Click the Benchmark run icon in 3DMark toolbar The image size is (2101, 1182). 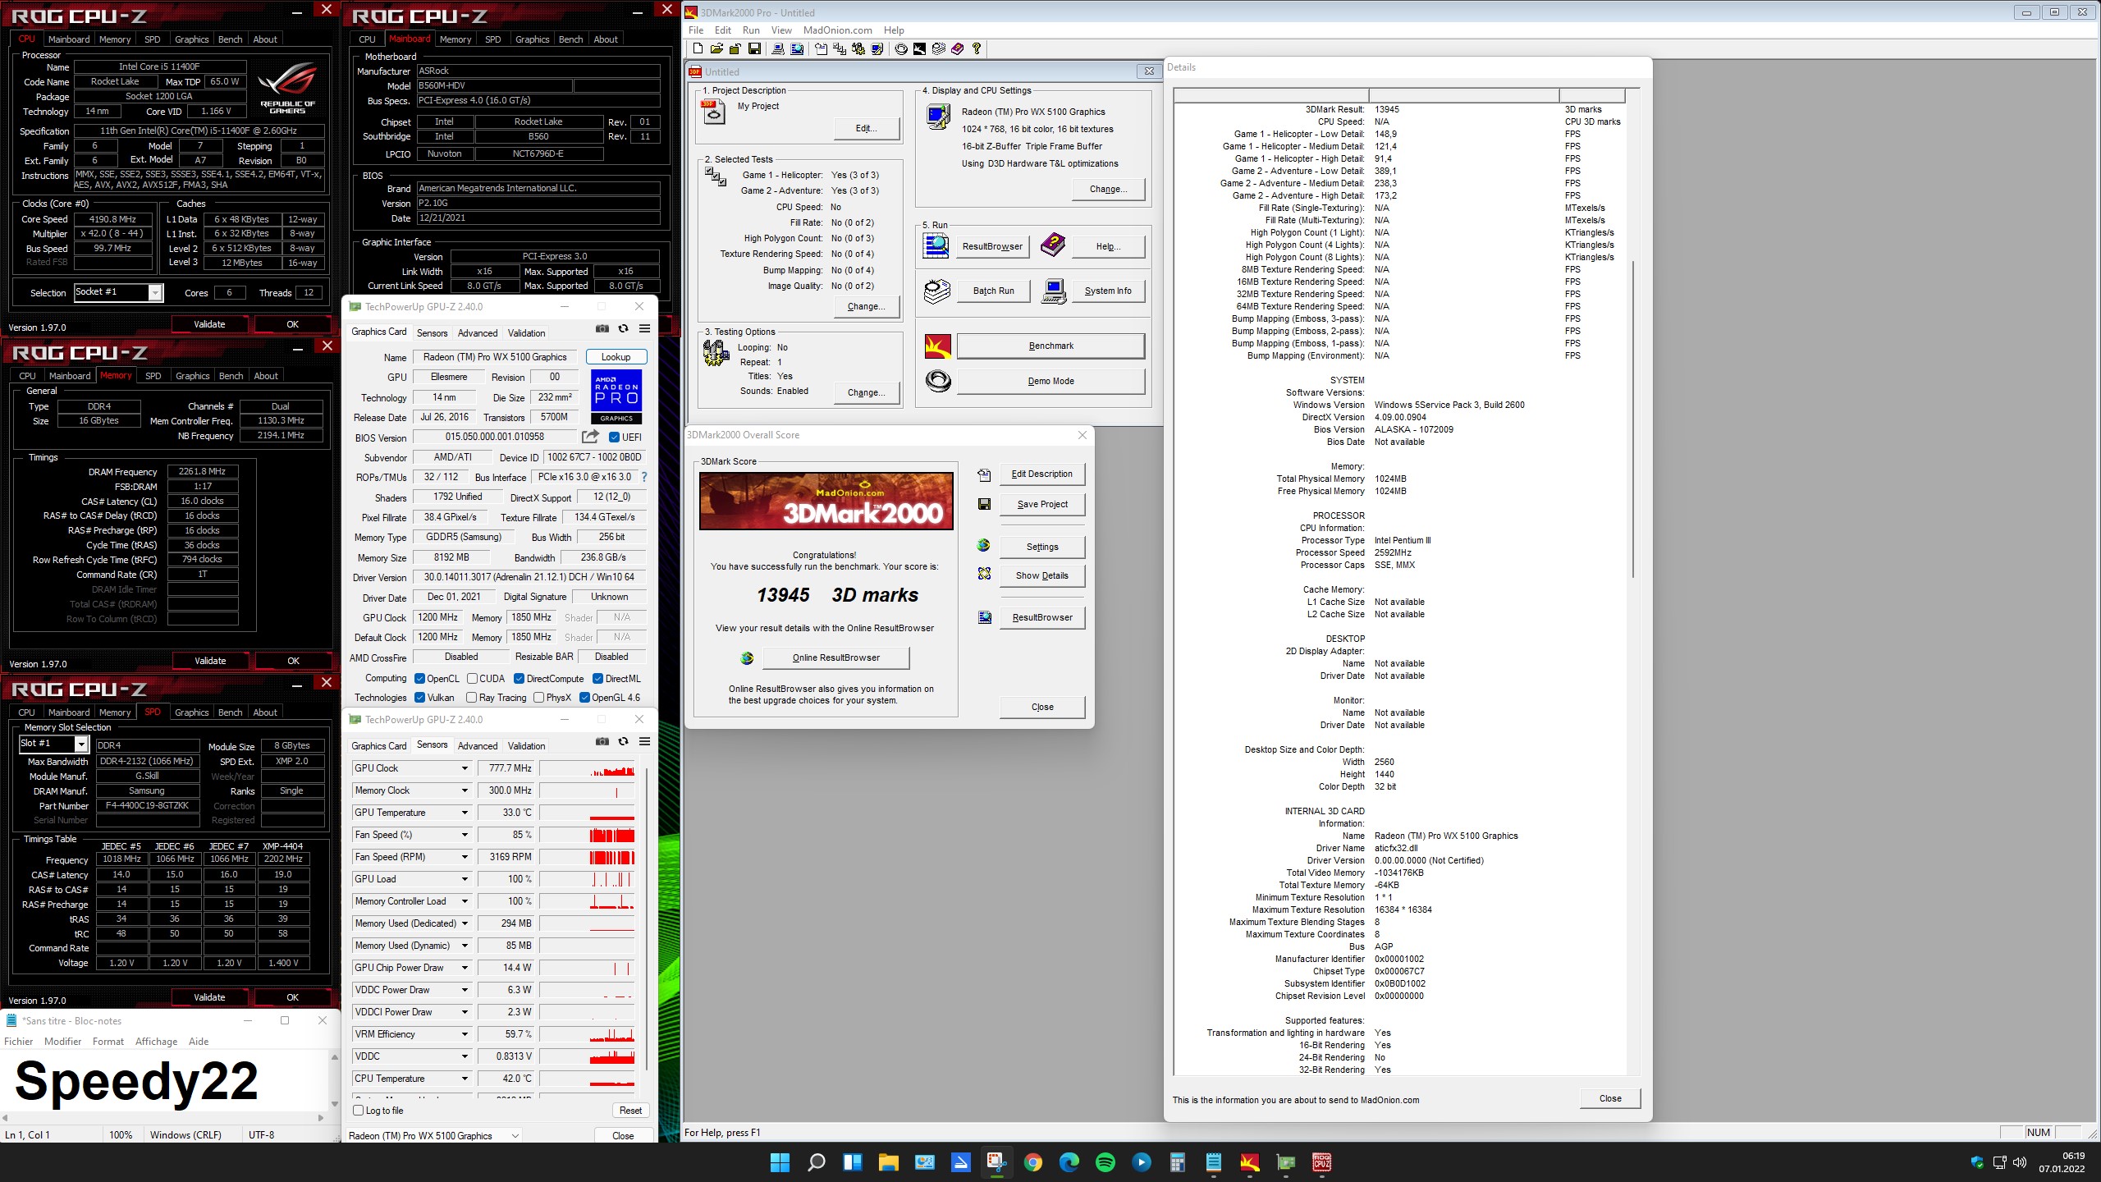[920, 49]
